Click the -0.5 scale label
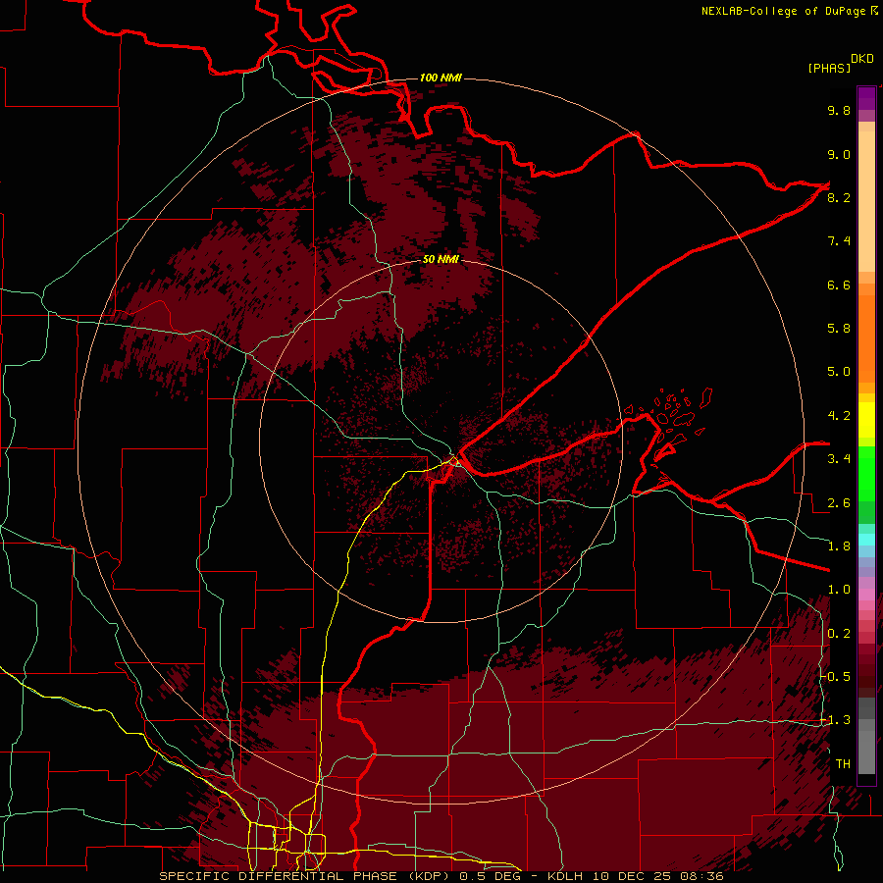 tap(836, 677)
